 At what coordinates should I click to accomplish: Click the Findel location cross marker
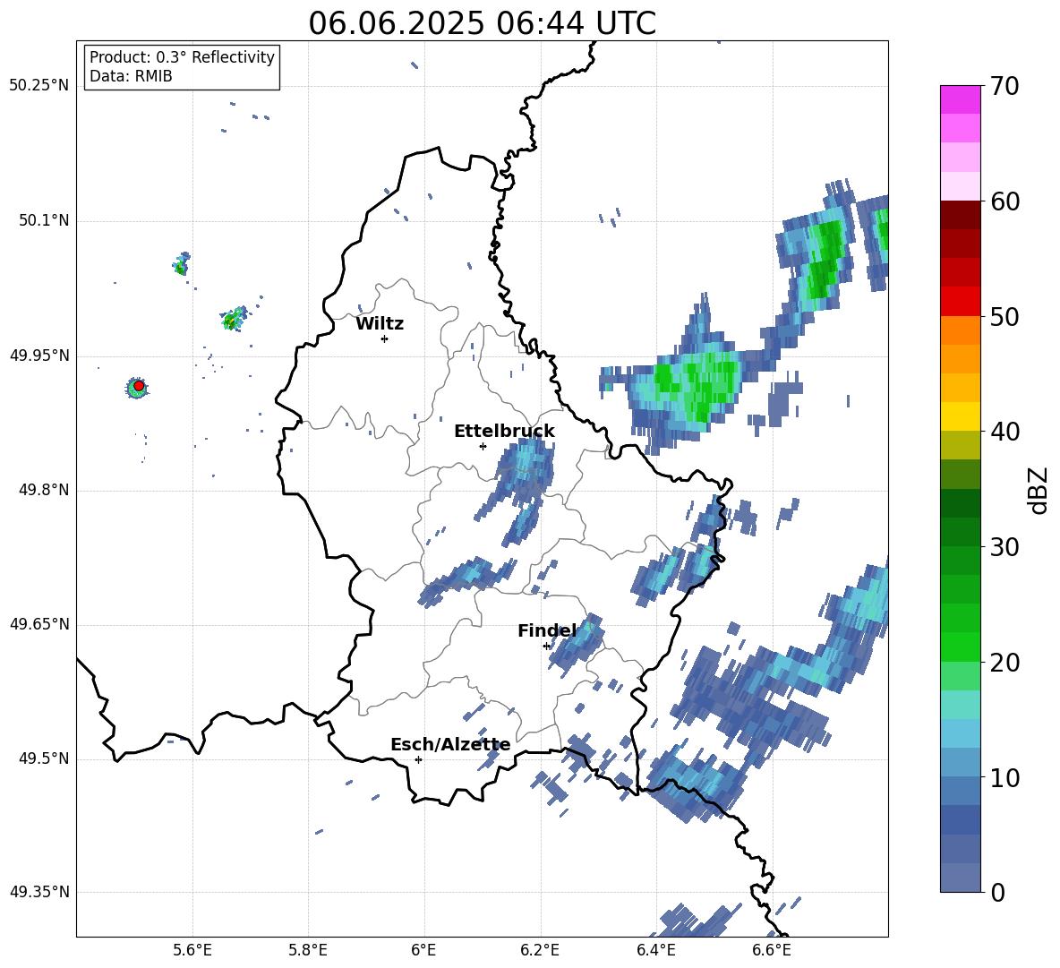point(546,647)
